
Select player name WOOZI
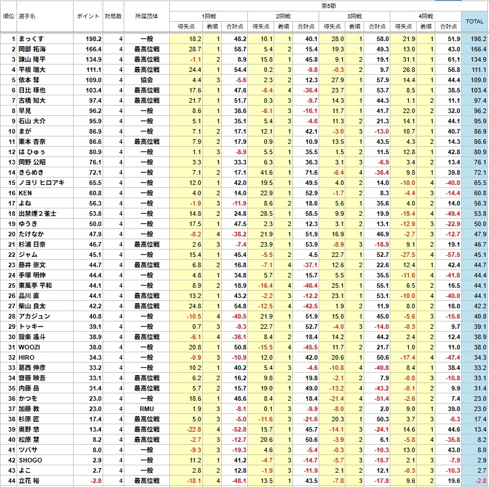pyautogui.click(x=29, y=347)
